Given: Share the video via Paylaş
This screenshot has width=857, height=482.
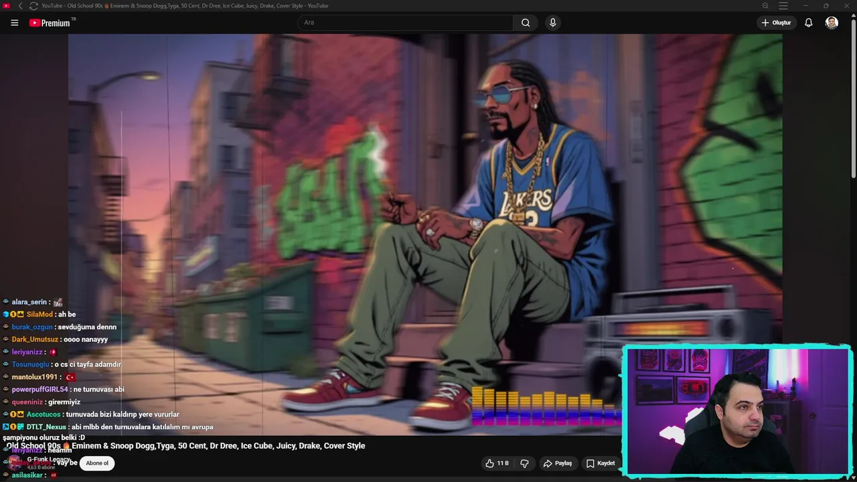Looking at the screenshot, I should click(558, 463).
